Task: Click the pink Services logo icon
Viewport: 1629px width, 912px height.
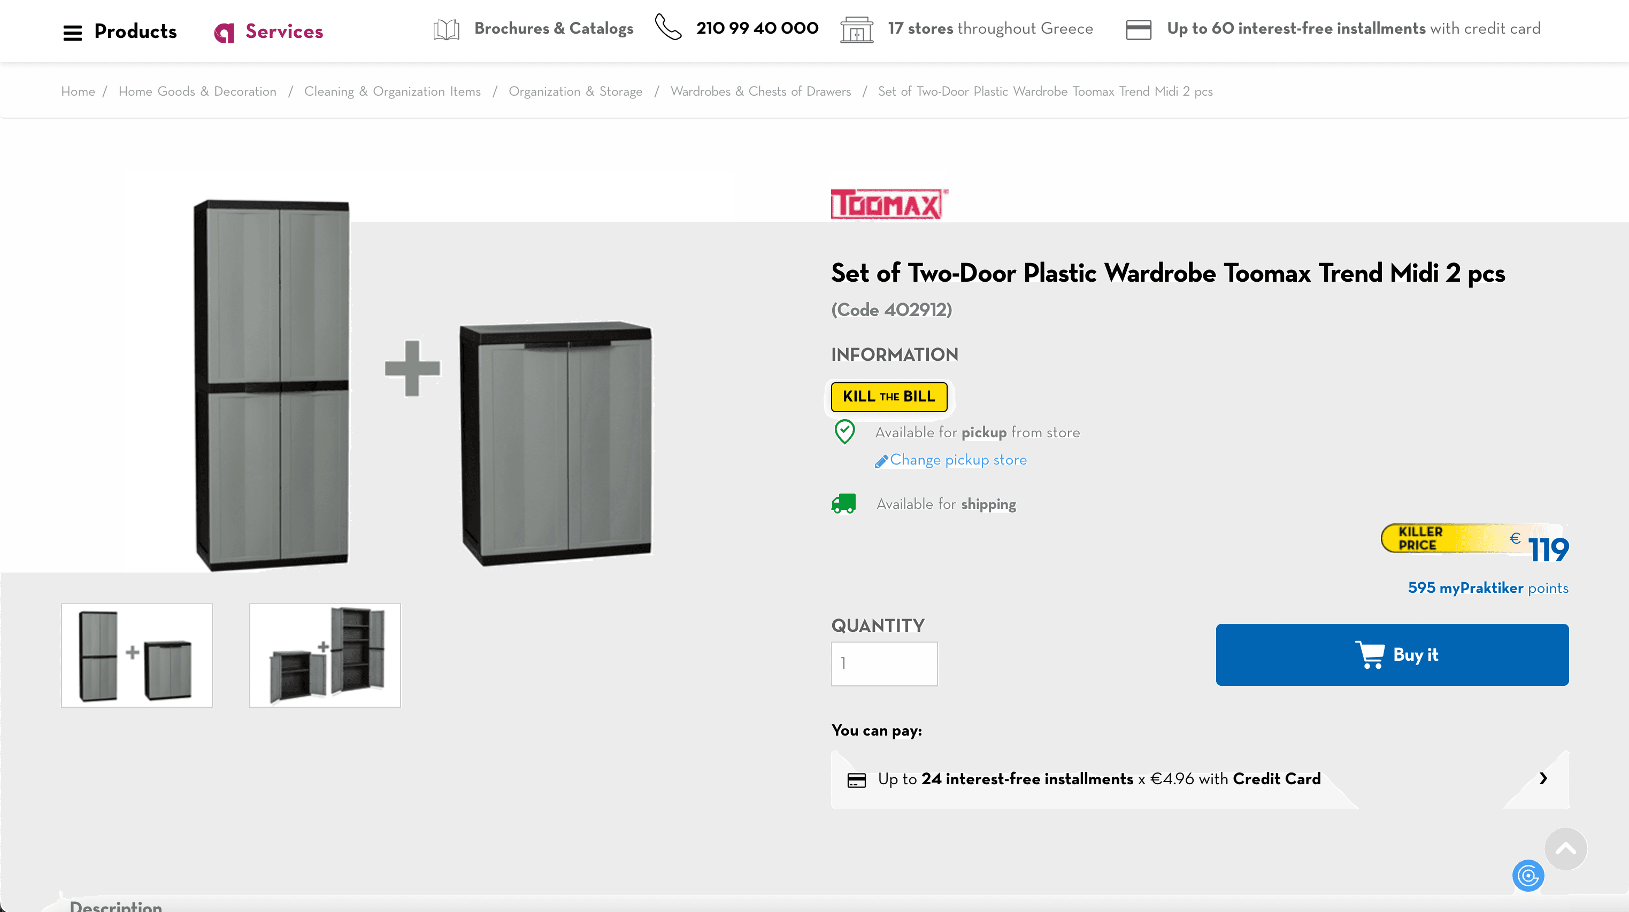Action: [225, 32]
